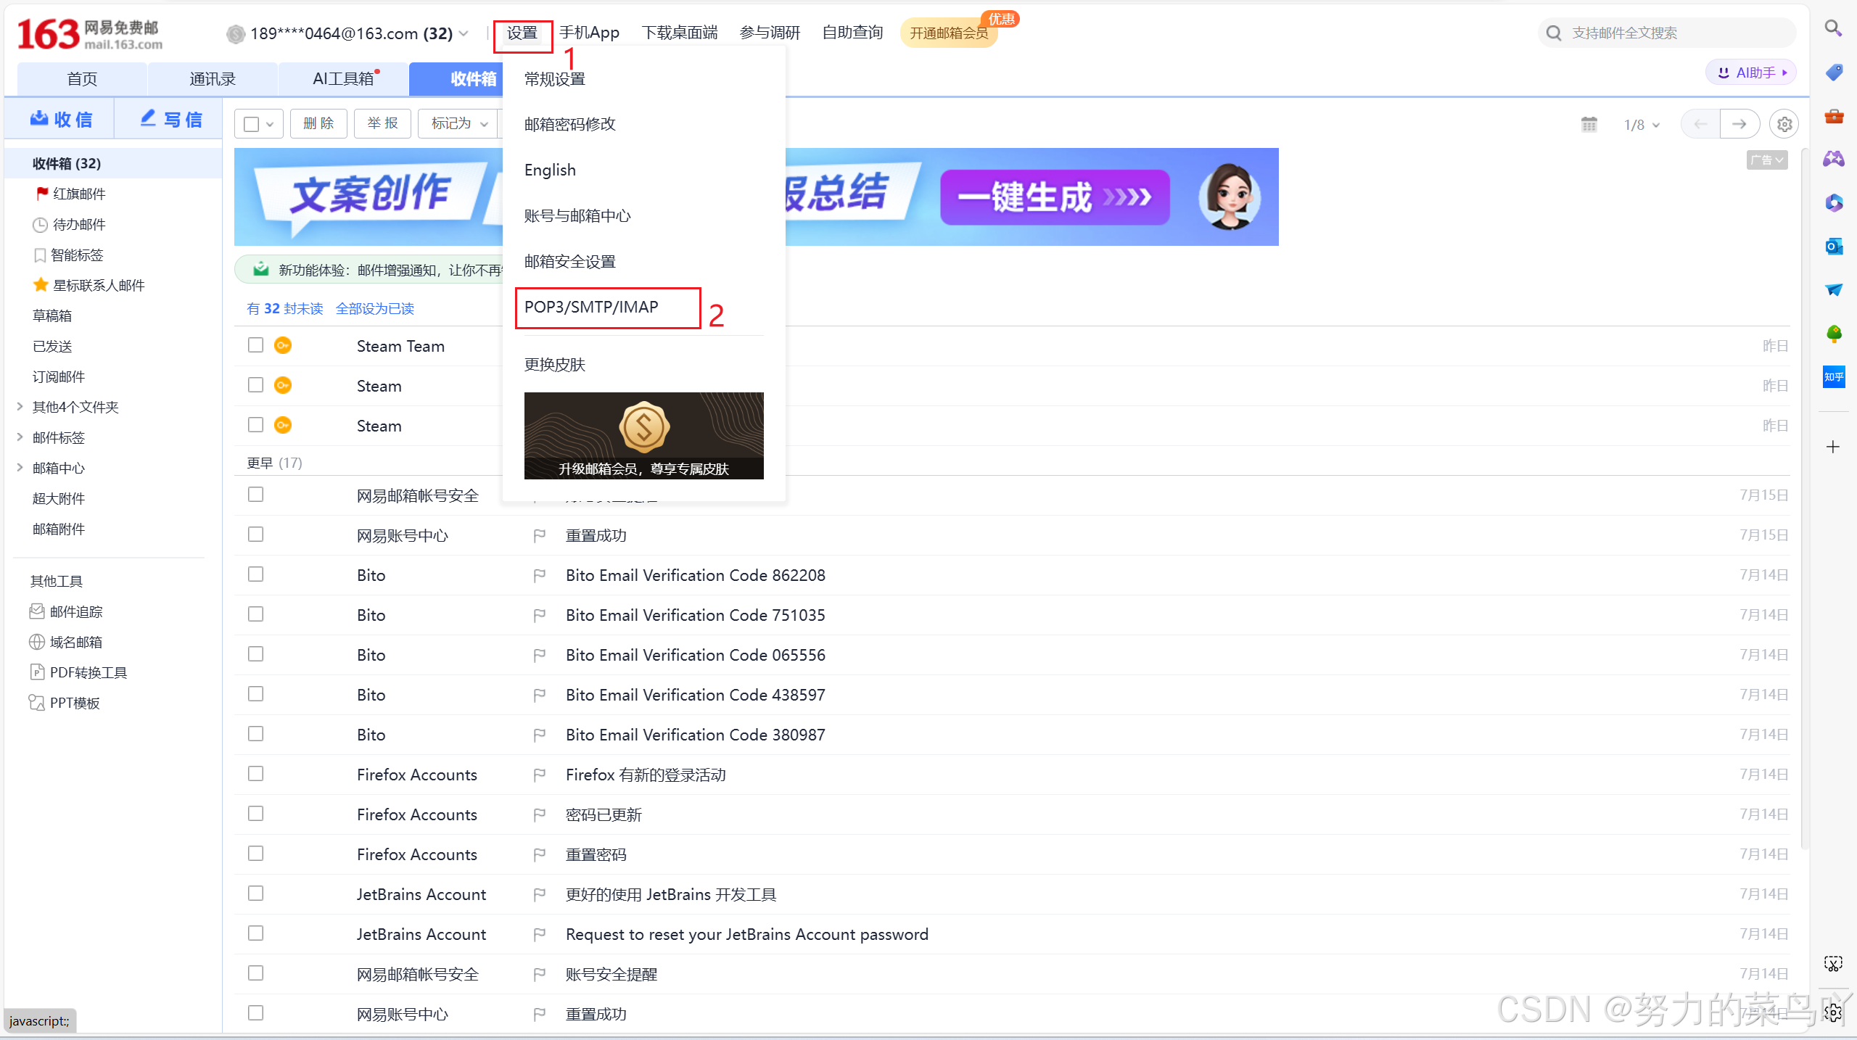Image resolution: width=1857 pixels, height=1040 pixels.
Task: Switch to the 通讯录 tab
Action: [x=213, y=79]
